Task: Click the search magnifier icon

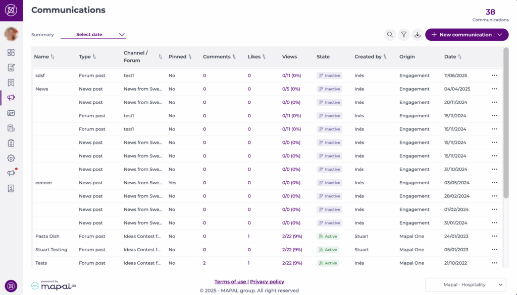Action: tap(390, 35)
